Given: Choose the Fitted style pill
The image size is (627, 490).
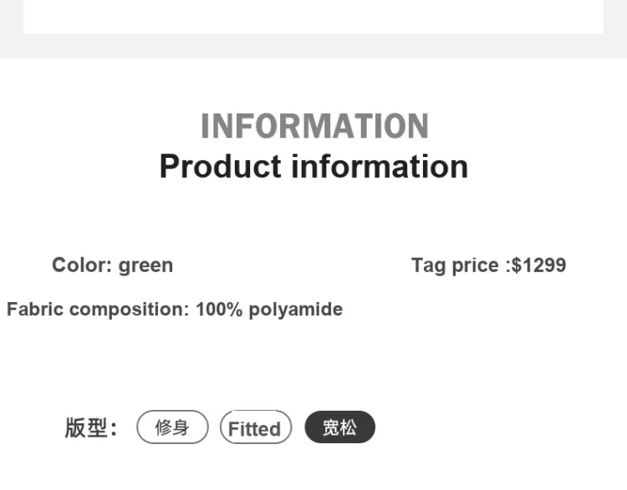Looking at the screenshot, I should click(x=256, y=427).
